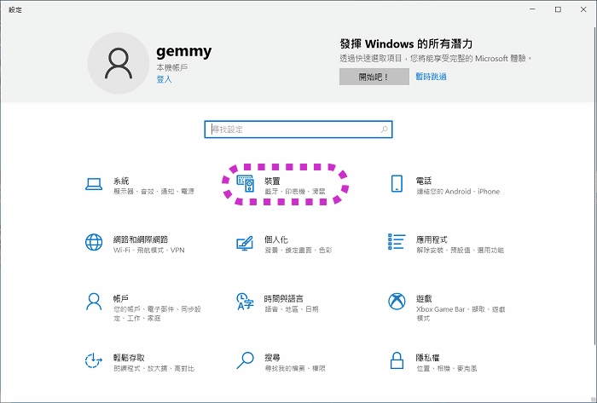Choose the 時間與語言 title
Screen dimensions: 597x403
click(x=284, y=299)
